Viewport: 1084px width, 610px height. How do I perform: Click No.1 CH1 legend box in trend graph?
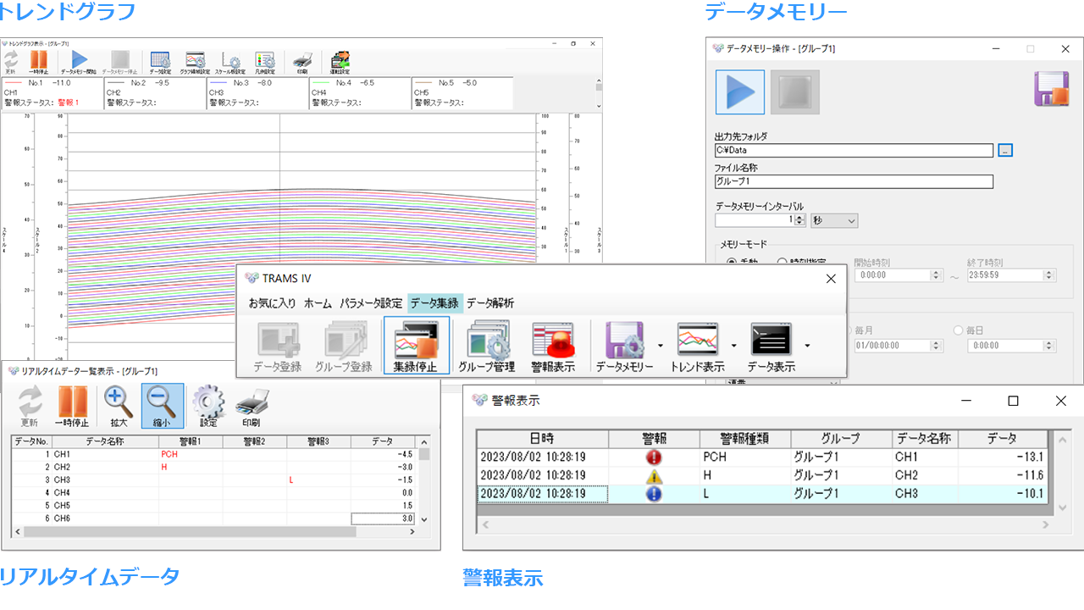(51, 93)
